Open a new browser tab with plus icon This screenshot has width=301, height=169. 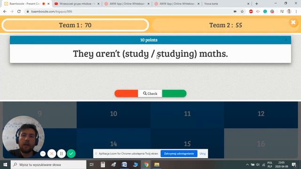(x=257, y=4)
